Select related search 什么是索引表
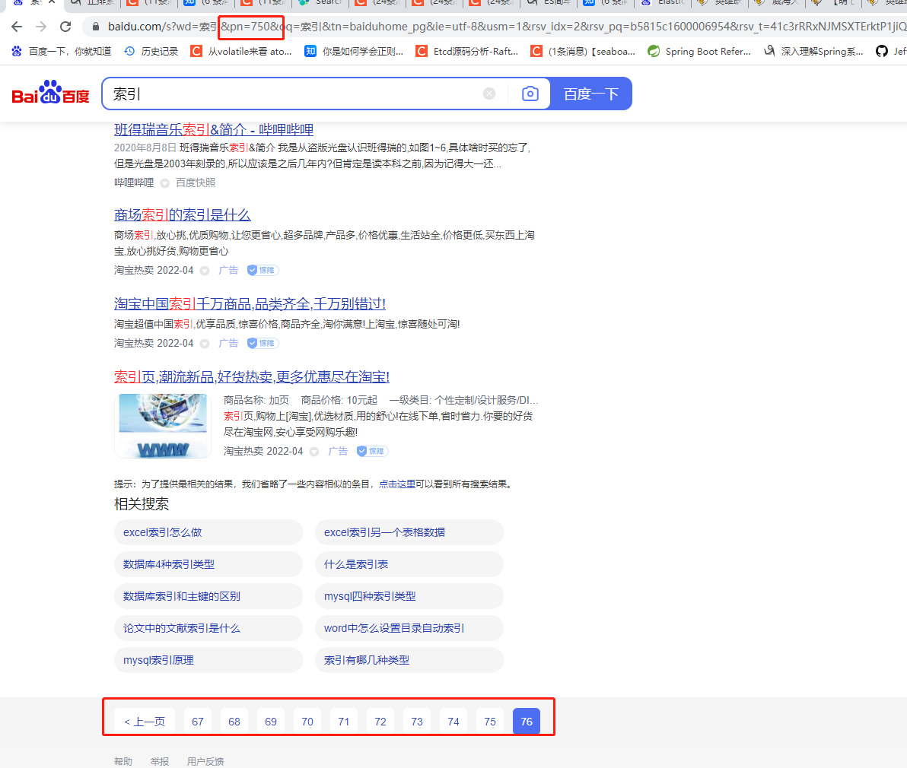This screenshot has height=768, width=907. pyautogui.click(x=409, y=564)
